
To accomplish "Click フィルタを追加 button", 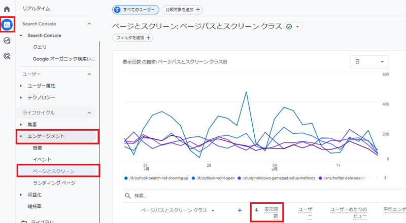I will click(133, 38).
